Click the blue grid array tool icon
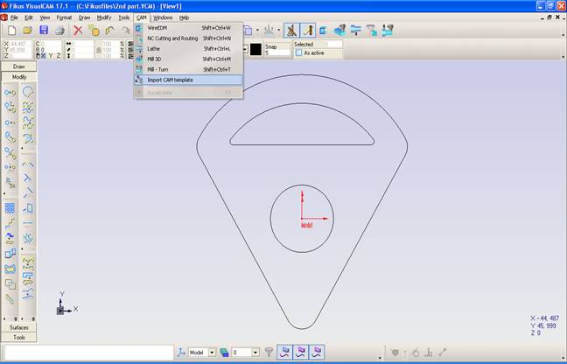The width and height of the screenshot is (567, 364). pyautogui.click(x=10, y=208)
